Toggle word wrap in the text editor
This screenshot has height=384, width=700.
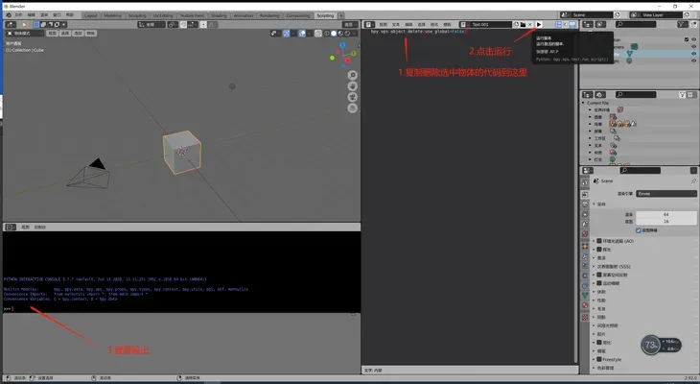565,25
